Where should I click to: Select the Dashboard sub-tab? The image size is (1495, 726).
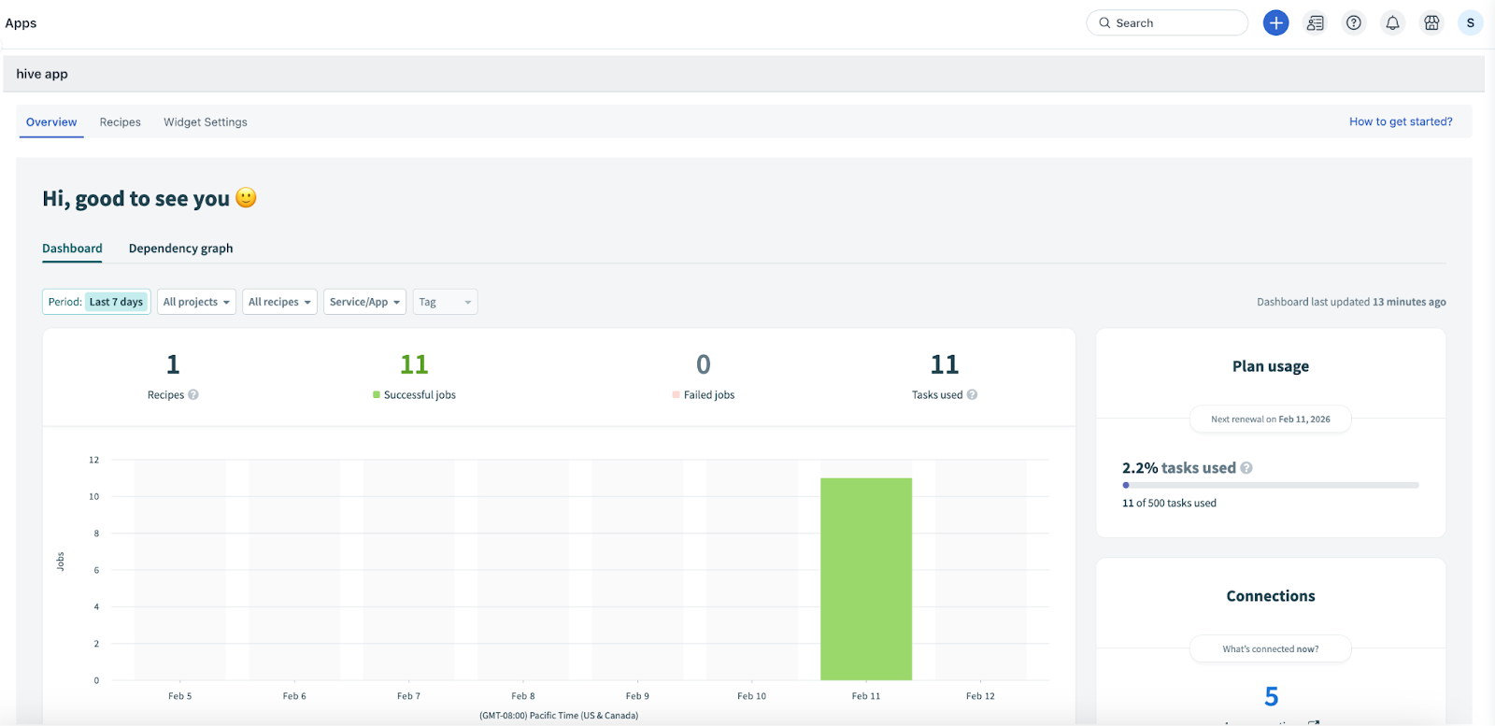(72, 249)
